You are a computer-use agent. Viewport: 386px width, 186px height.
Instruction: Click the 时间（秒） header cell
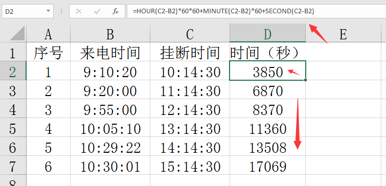(x=267, y=52)
